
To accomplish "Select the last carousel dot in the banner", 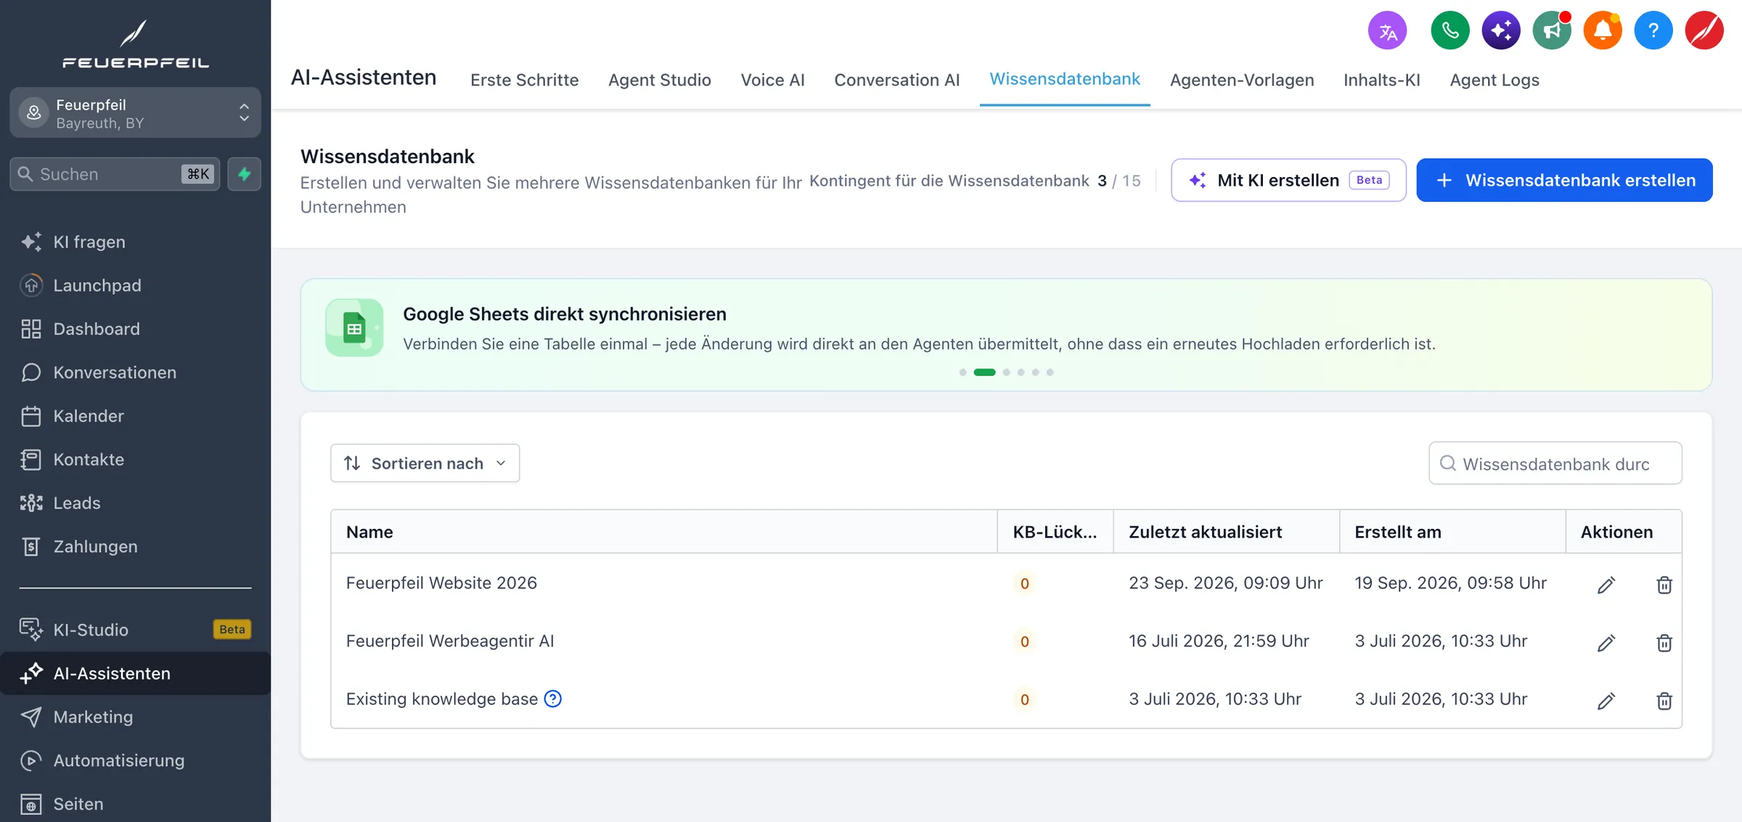I will pos(1050,372).
